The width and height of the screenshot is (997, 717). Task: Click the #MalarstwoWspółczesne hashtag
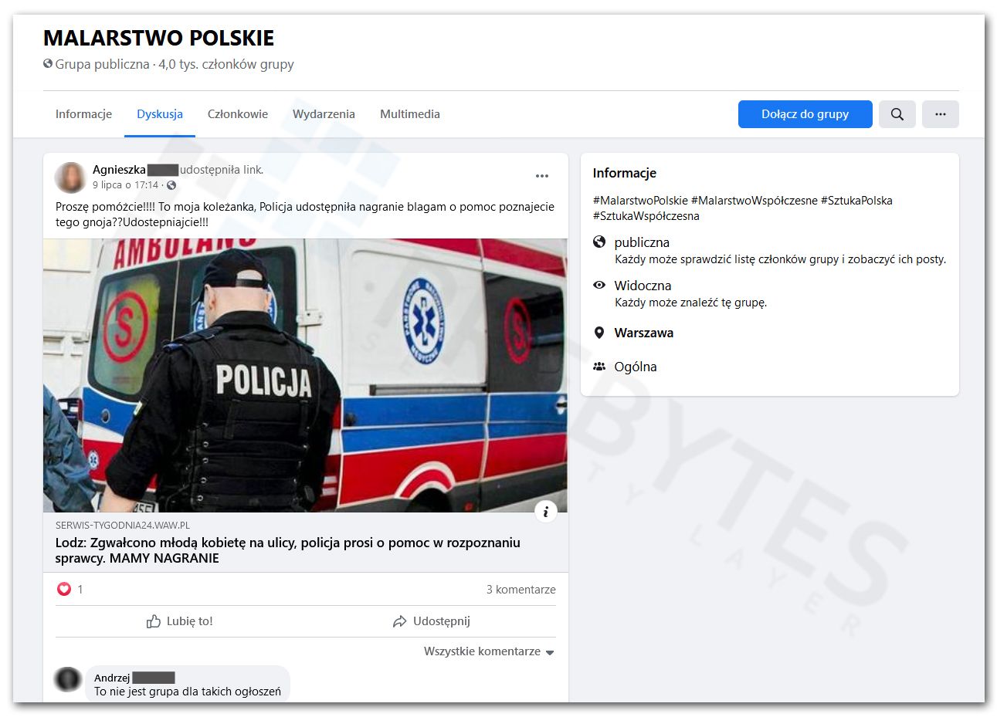pos(755,201)
